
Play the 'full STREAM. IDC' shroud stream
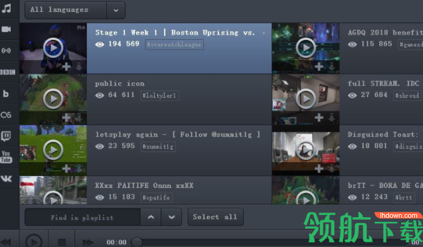click(305, 99)
